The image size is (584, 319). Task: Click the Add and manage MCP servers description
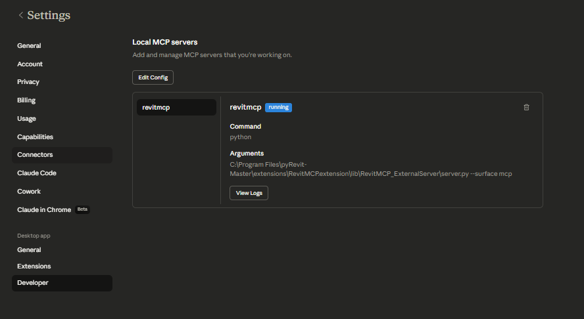pos(212,54)
